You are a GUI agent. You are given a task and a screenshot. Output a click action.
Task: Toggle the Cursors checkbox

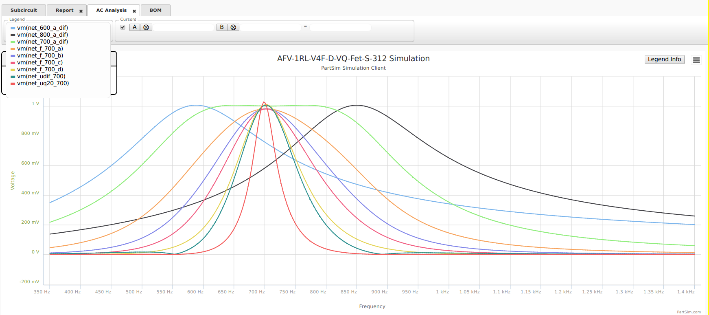[x=123, y=27]
